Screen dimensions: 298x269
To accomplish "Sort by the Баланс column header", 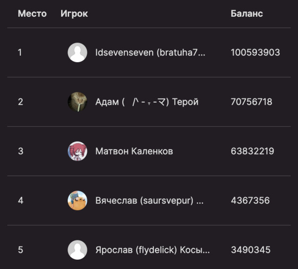I will coord(247,13).
